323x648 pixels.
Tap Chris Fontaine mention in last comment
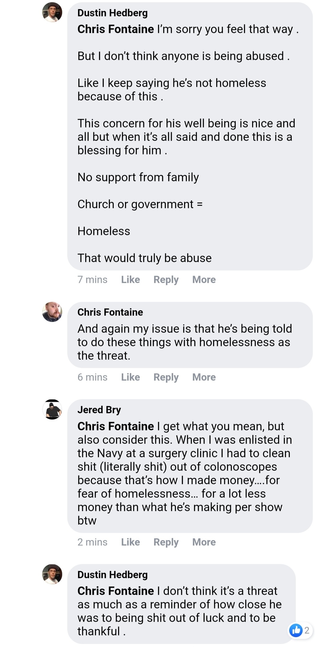click(115, 591)
